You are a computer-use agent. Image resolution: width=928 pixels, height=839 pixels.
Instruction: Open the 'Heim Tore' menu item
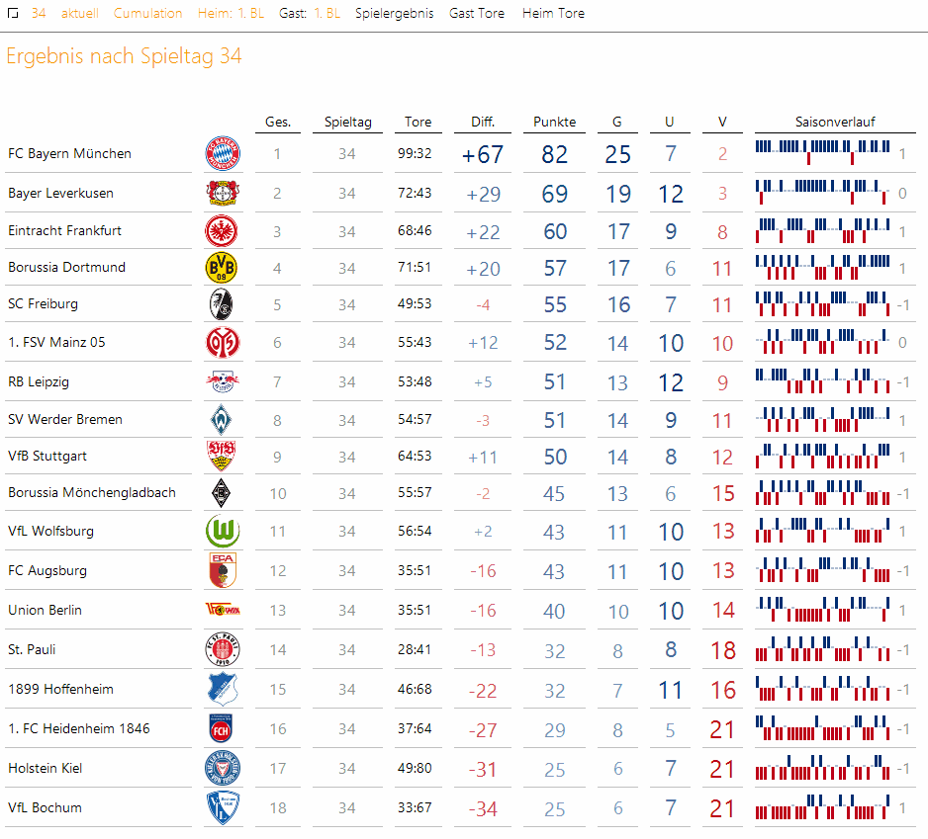(x=553, y=14)
